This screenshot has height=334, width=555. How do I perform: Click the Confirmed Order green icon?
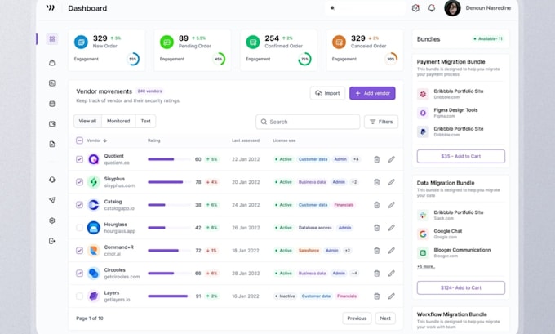click(253, 42)
